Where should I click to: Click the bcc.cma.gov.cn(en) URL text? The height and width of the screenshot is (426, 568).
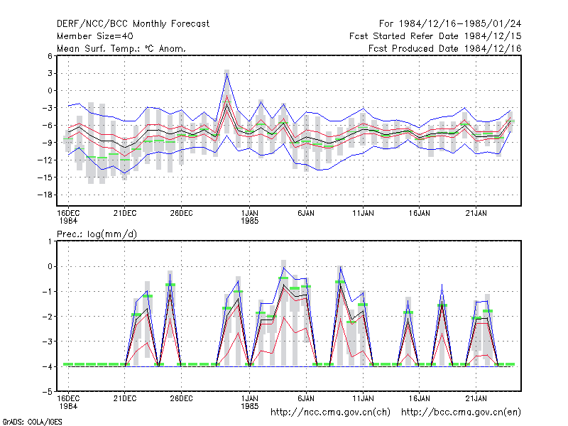pyautogui.click(x=461, y=412)
